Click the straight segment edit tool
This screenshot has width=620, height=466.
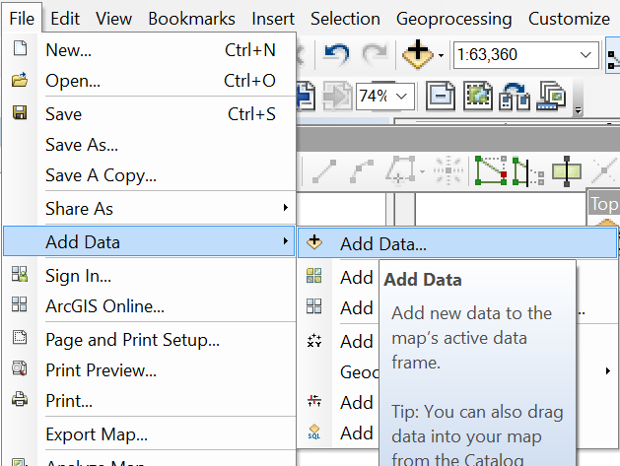324,171
